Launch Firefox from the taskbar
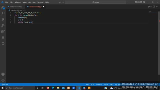Screen dimensions: 160x90 (x=48, y=88)
